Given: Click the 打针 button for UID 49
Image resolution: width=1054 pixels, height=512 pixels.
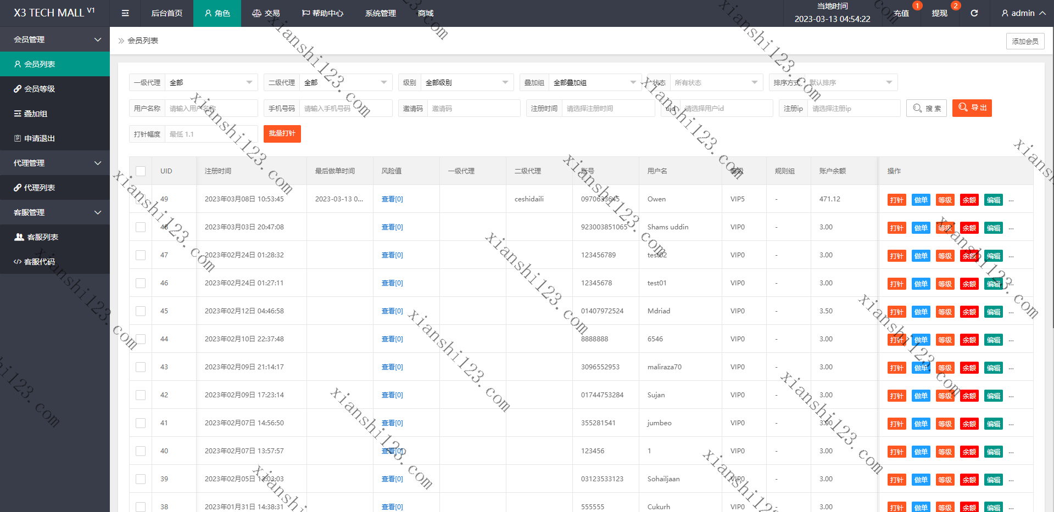Looking at the screenshot, I should 897,200.
